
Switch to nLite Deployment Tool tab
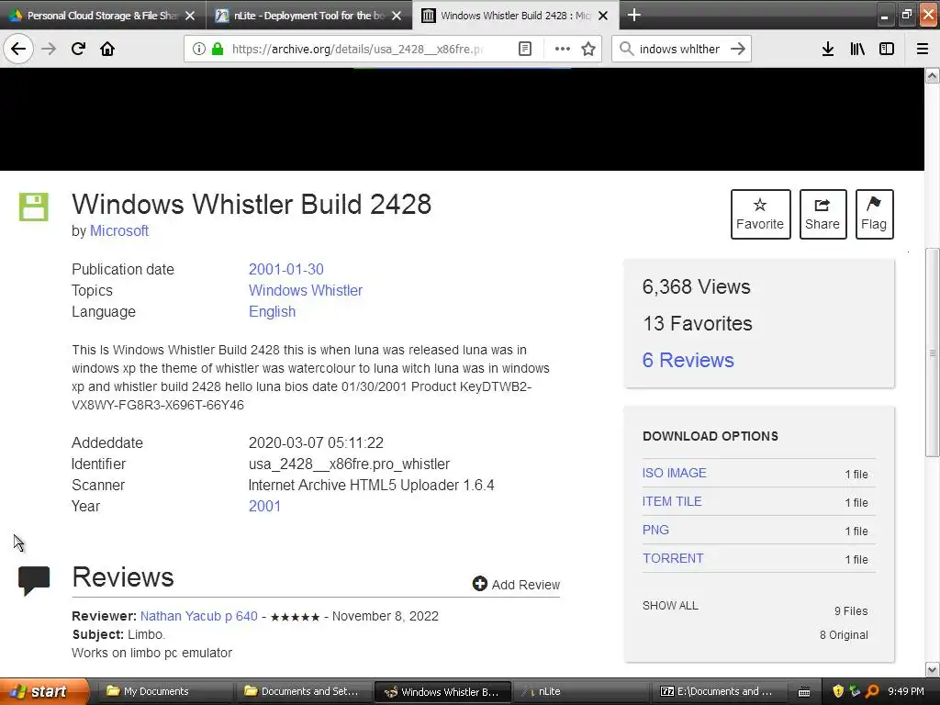tap(308, 16)
